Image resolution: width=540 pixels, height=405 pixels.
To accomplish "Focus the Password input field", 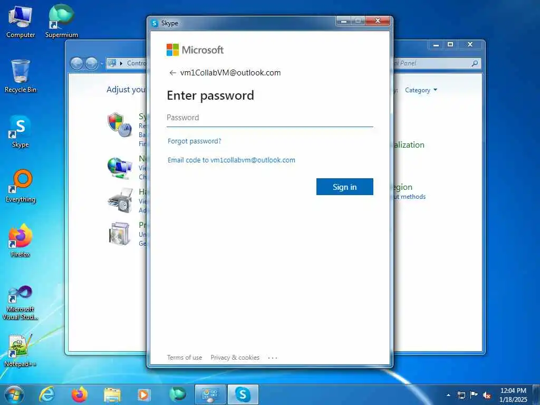I will tap(269, 118).
